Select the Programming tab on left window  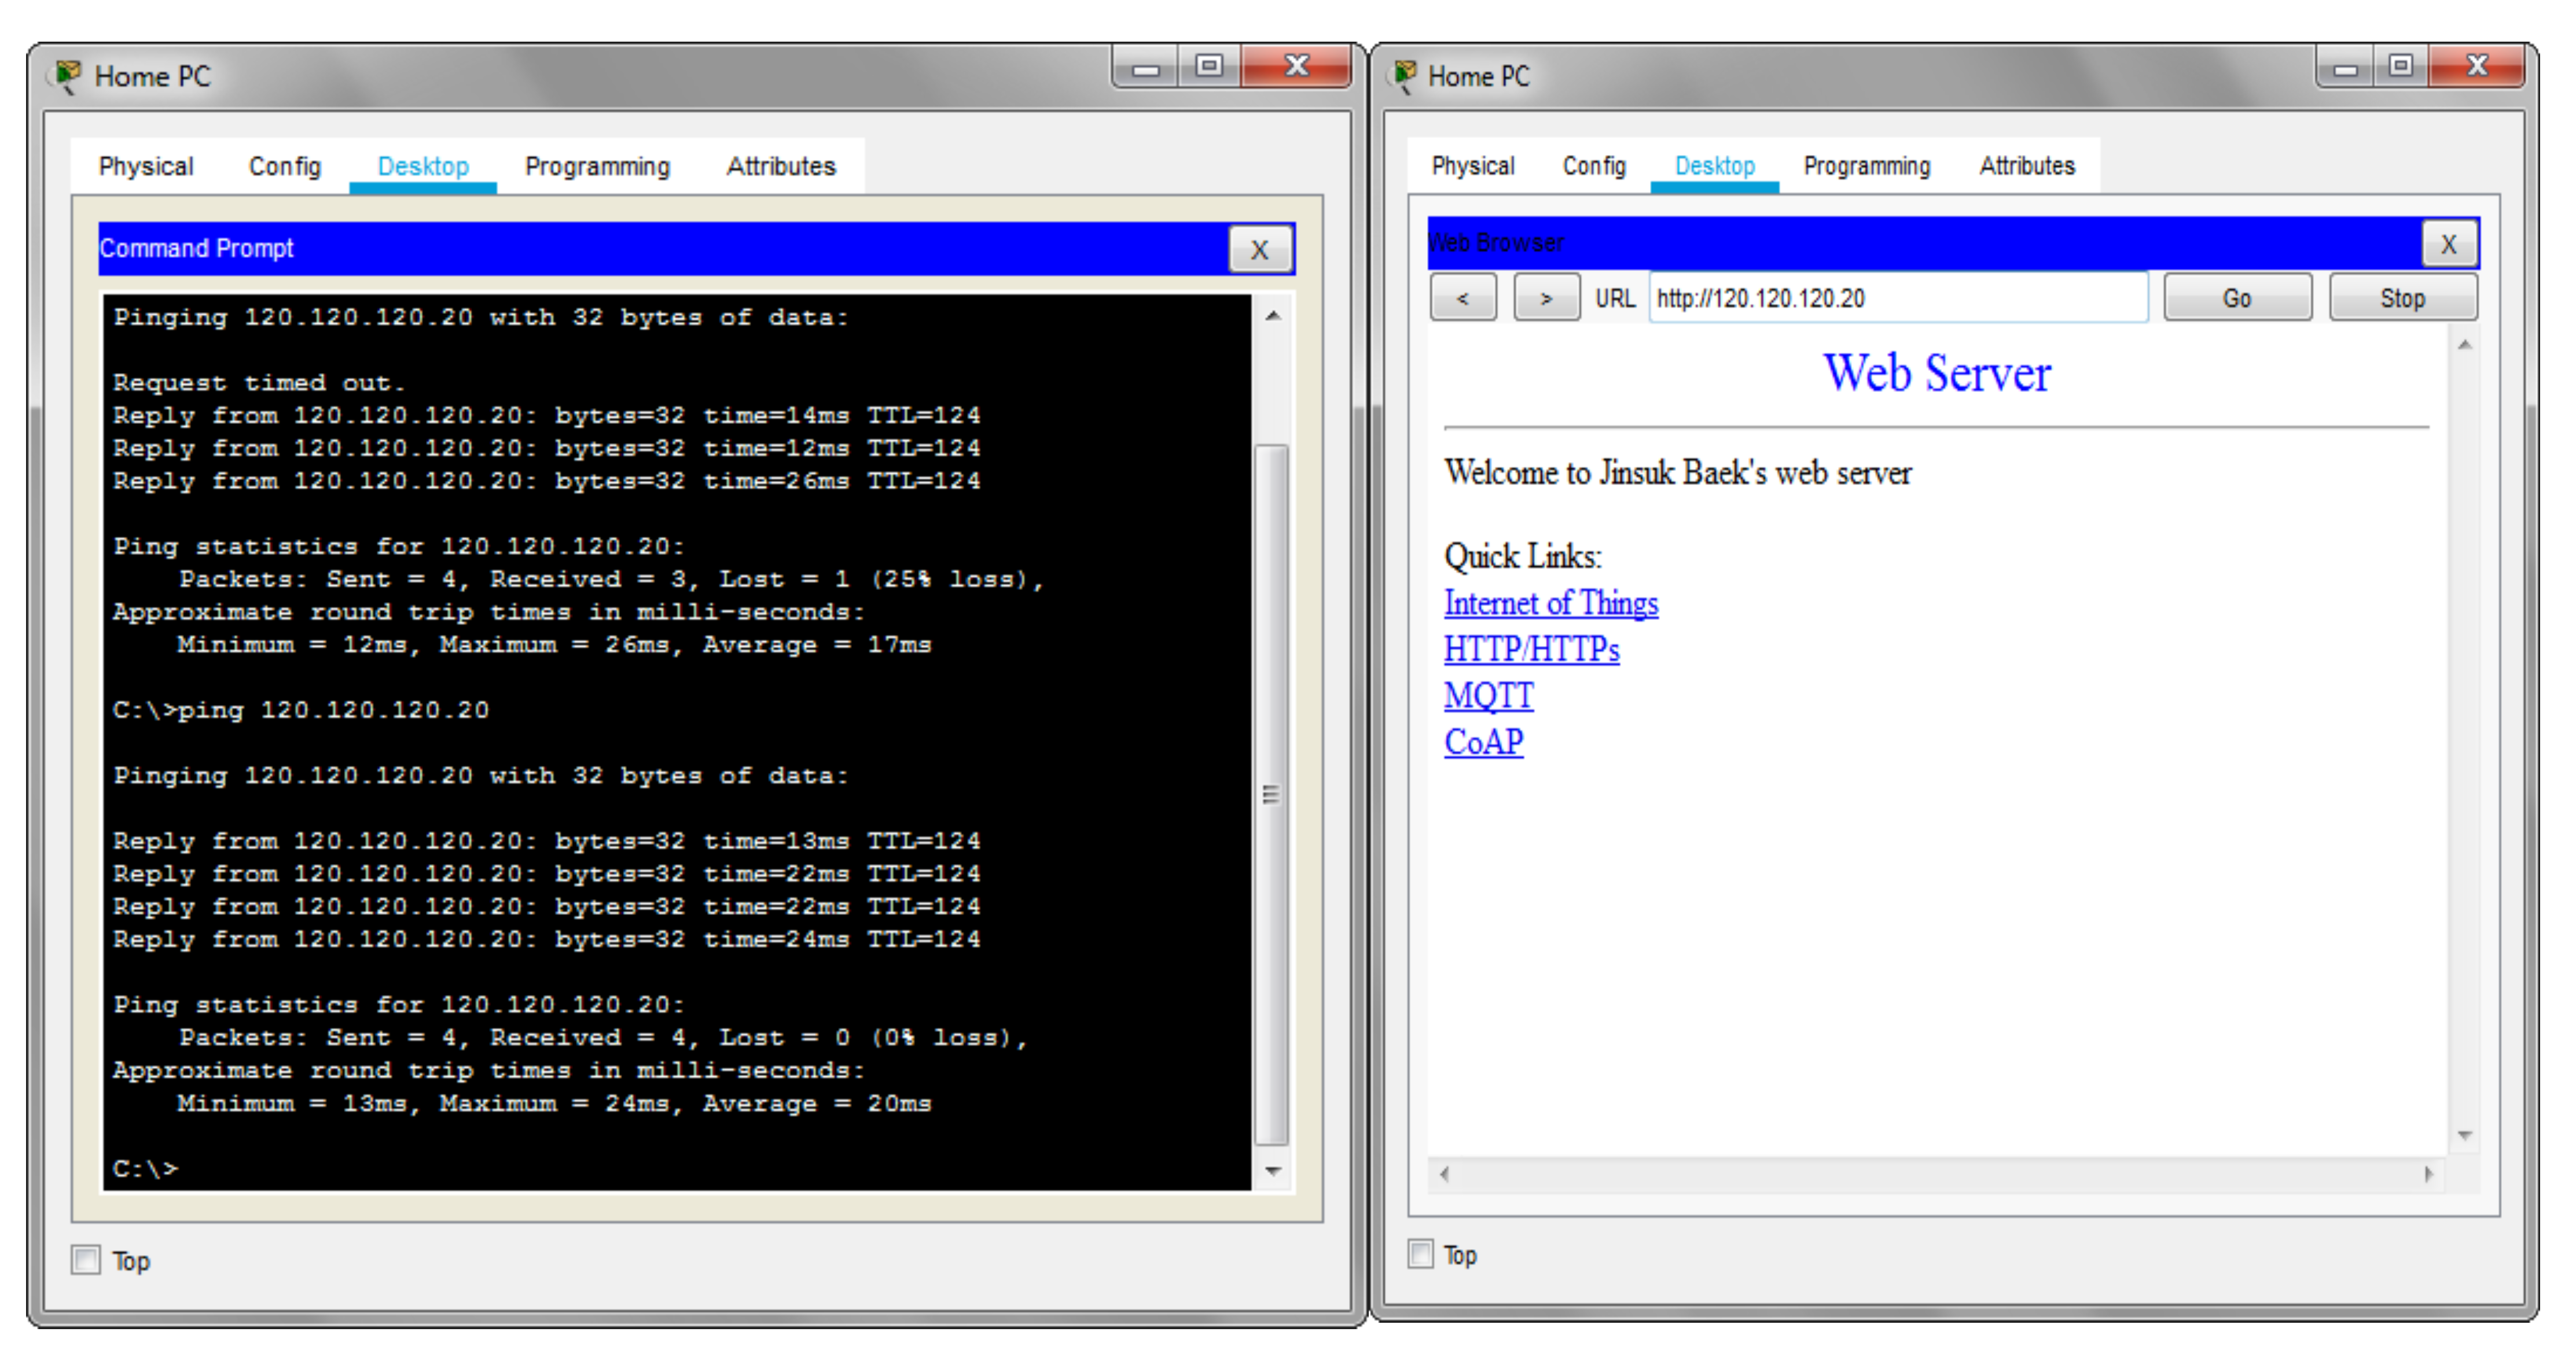[597, 166]
